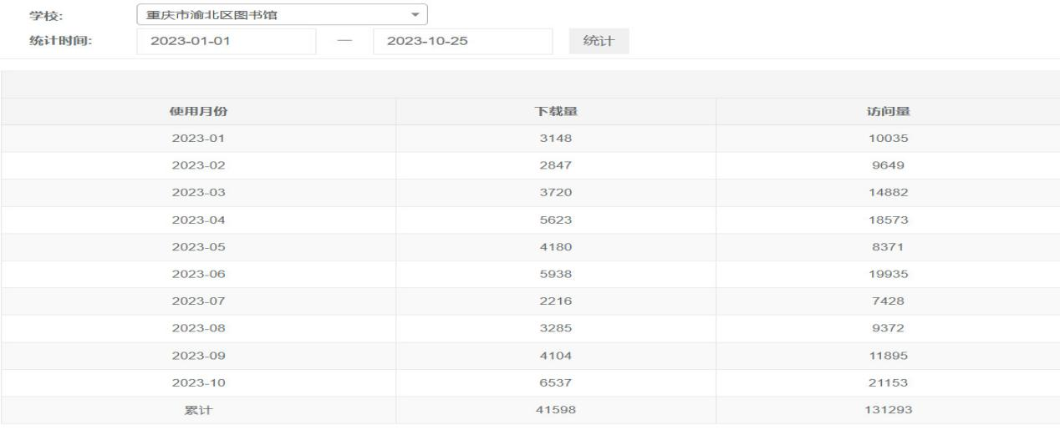Click the 下载量 column header
Viewport: 1060px width, 430px height.
pos(557,112)
